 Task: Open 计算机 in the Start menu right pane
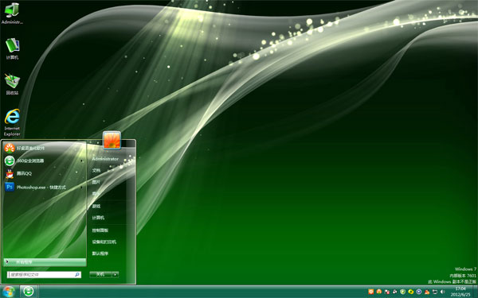[98, 218]
